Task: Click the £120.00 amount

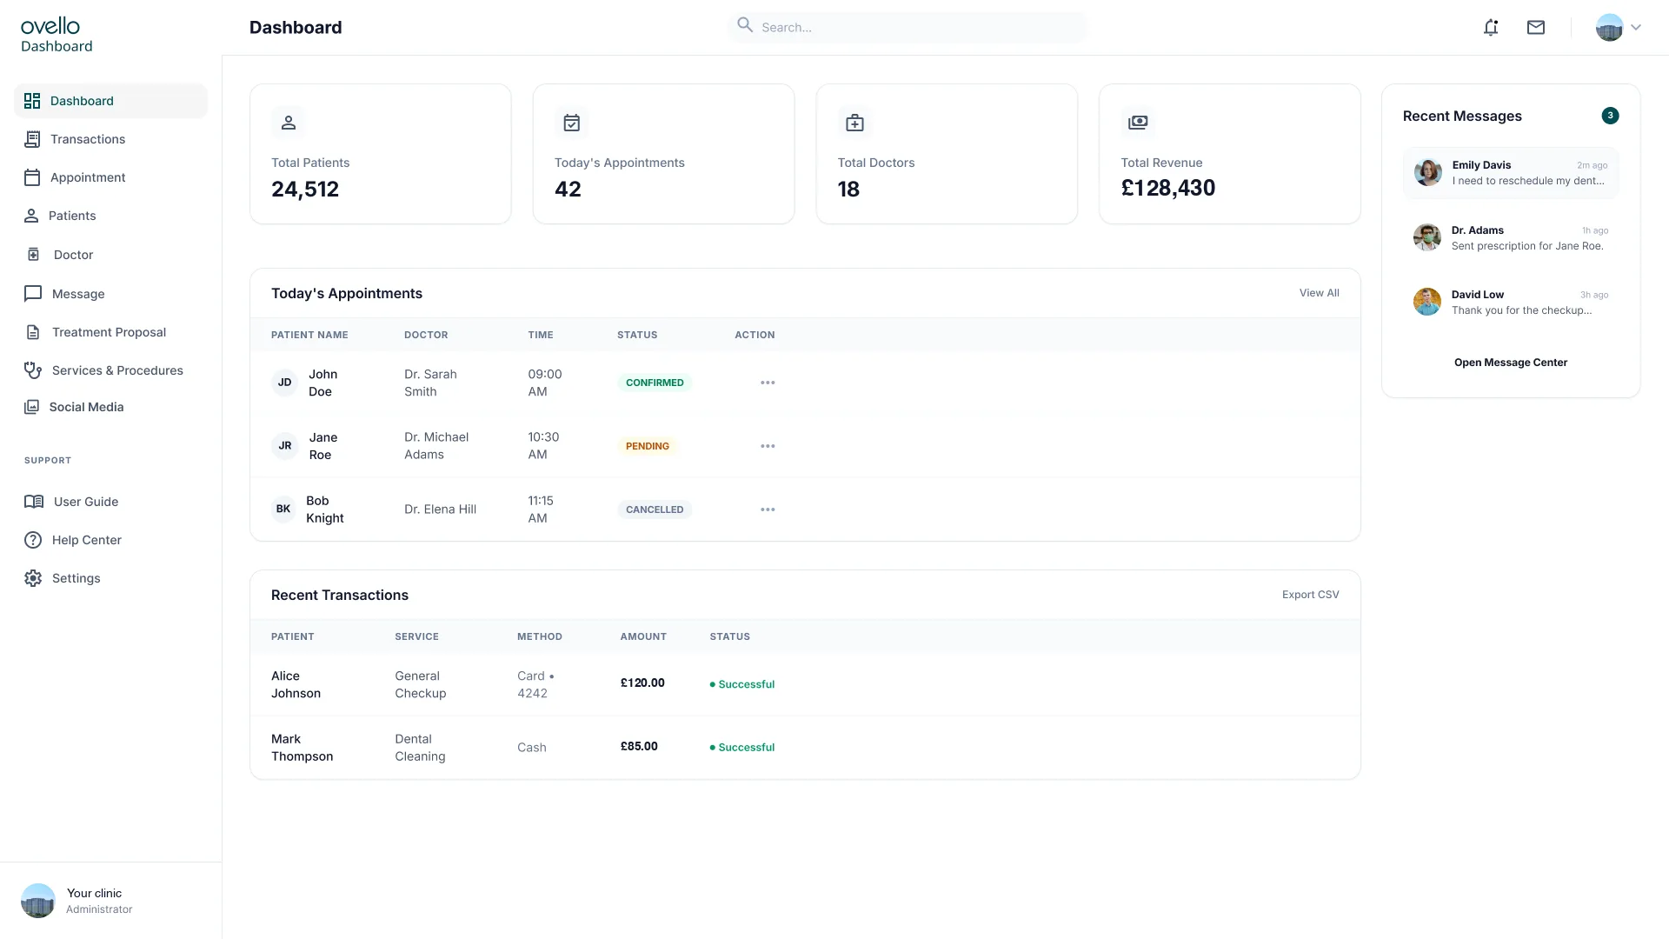Action: tap(642, 683)
